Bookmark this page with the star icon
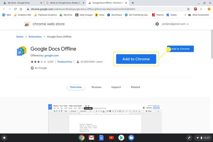Image resolution: width=213 pixels, height=142 pixels. point(188,9)
